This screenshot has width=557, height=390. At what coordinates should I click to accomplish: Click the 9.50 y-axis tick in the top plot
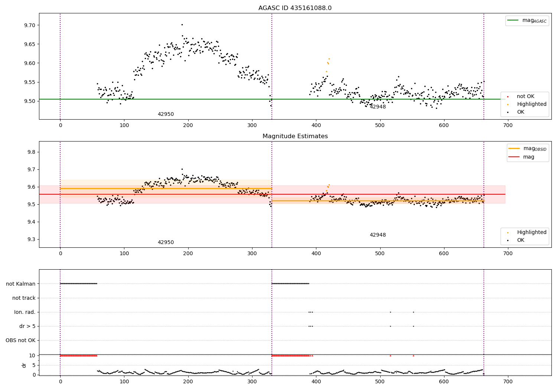coord(30,101)
